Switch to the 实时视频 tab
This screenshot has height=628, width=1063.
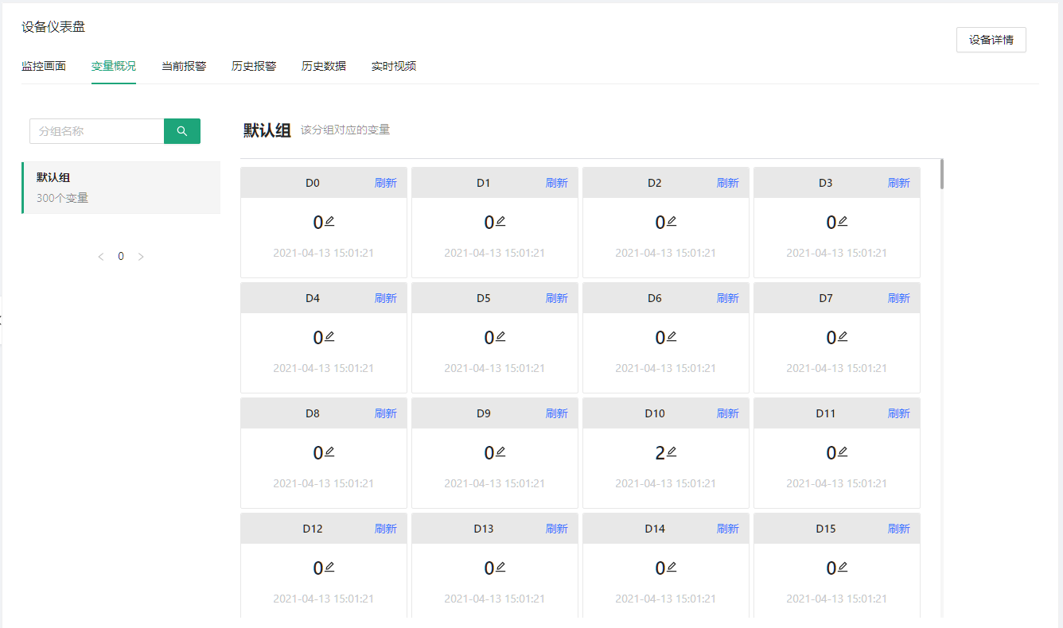pyautogui.click(x=394, y=66)
